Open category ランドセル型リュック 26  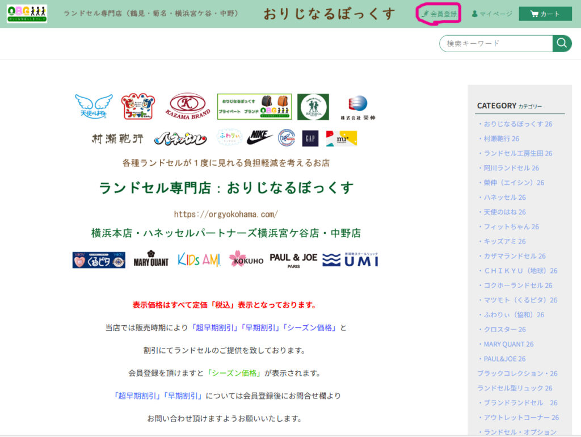[x=515, y=388]
